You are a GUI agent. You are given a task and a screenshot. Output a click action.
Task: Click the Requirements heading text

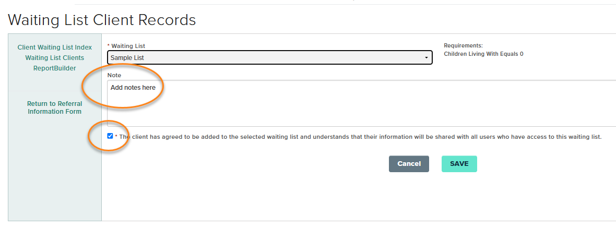point(463,46)
